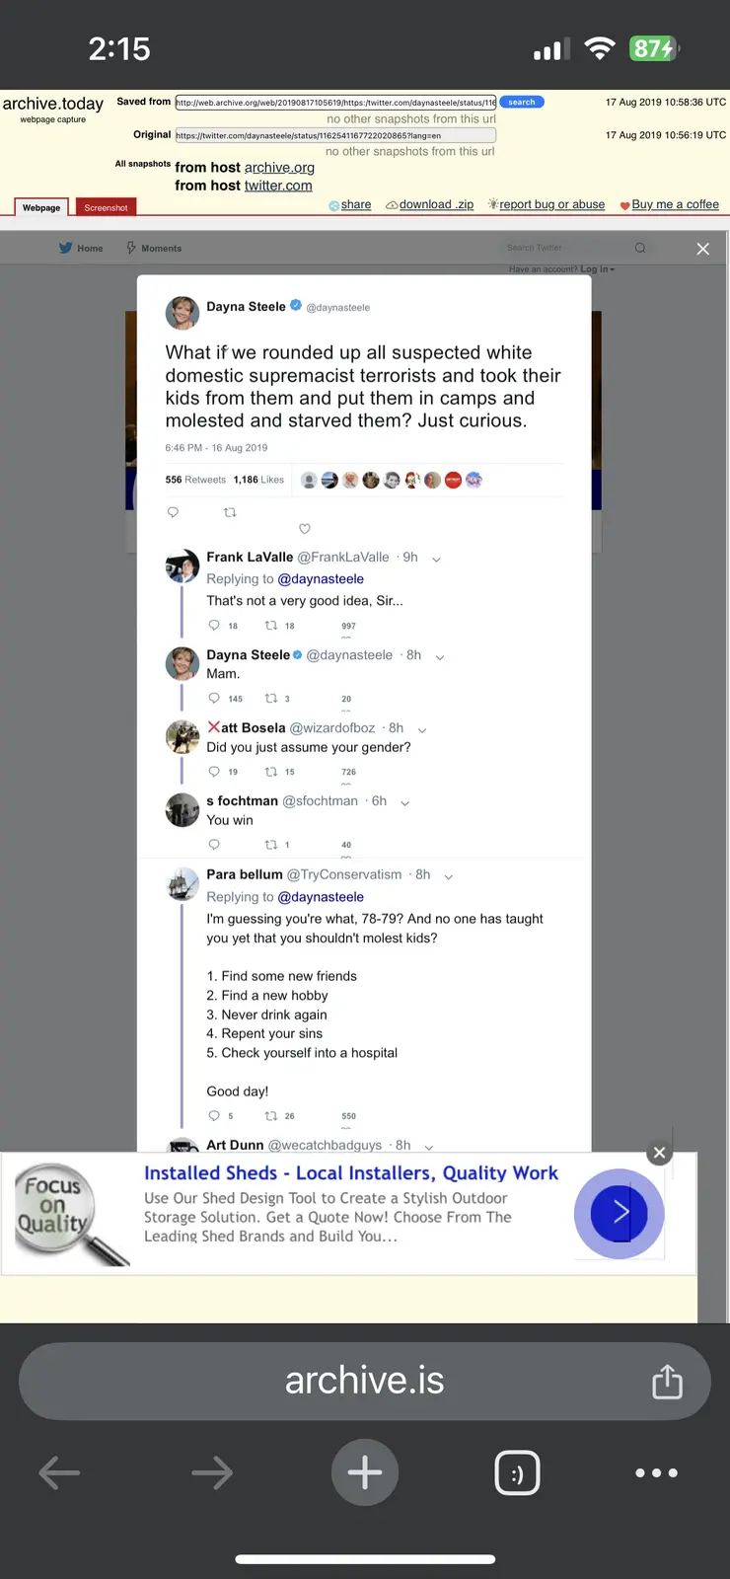Image resolution: width=730 pixels, height=1579 pixels.
Task: Open new tab with plus button
Action: click(x=365, y=1472)
